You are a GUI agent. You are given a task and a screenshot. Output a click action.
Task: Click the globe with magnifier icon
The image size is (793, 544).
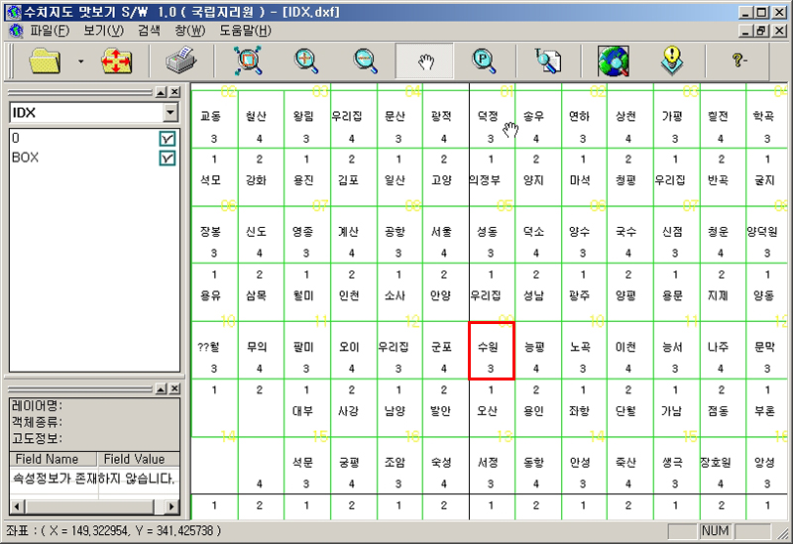click(614, 61)
